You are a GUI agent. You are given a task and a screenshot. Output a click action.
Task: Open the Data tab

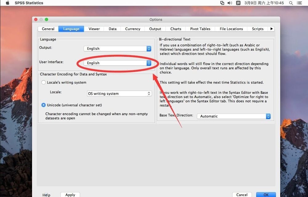[x=112, y=29]
